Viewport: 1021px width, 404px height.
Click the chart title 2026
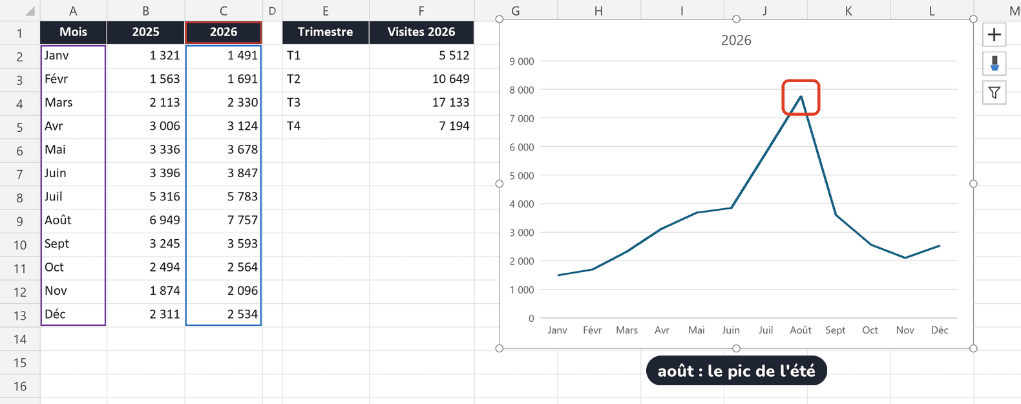point(736,40)
